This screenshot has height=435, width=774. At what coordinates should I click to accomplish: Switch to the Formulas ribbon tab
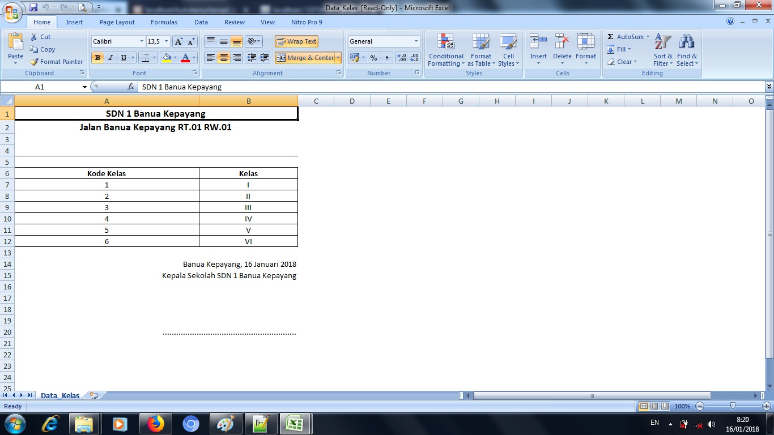pos(164,22)
